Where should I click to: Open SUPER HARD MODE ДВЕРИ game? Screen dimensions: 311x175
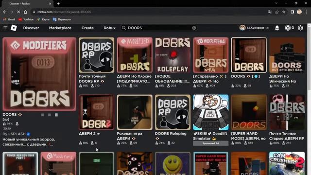pyautogui.click(x=249, y=112)
